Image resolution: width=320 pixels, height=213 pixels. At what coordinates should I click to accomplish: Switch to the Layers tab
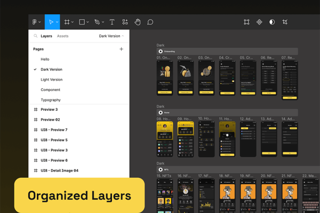click(46, 36)
